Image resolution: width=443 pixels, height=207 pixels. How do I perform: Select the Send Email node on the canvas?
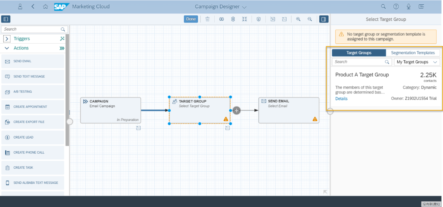click(x=289, y=110)
